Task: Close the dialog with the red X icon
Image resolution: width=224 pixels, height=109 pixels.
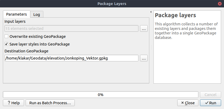Action: [220, 4]
